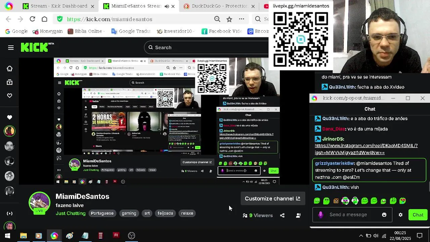Click the 9 Viewers count
This screenshot has height=242, width=430.
tap(258, 215)
